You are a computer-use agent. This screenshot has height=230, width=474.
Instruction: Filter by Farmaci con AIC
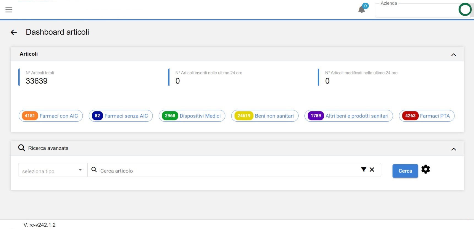point(51,116)
